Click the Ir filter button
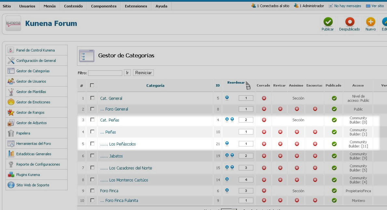This screenshot has height=210, width=387. [x=127, y=73]
